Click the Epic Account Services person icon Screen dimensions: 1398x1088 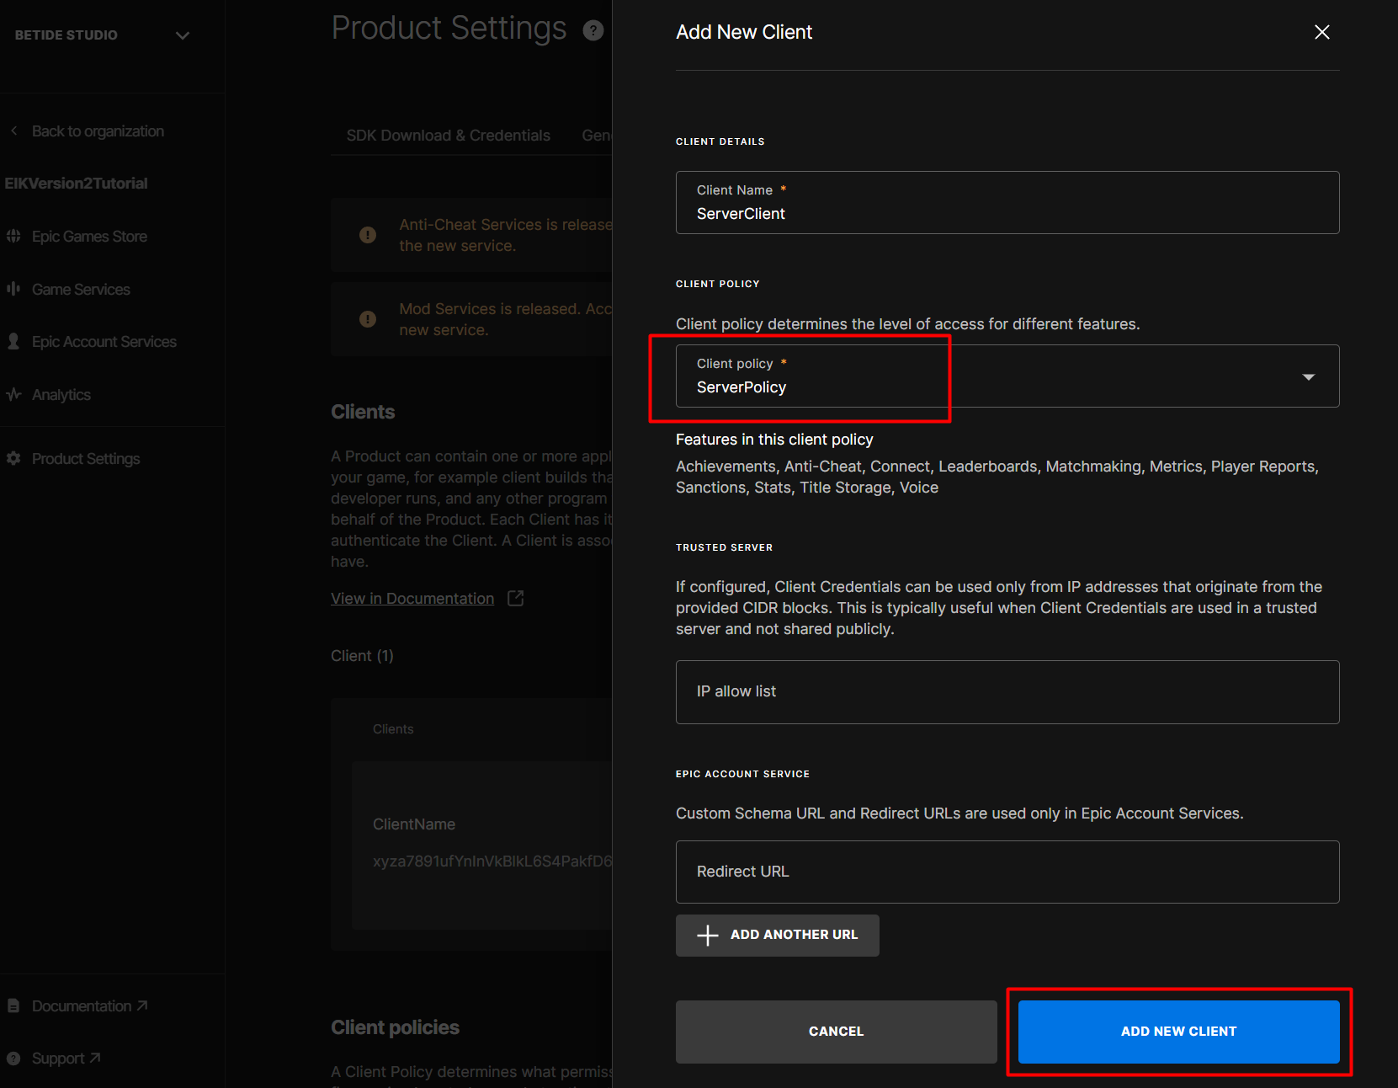(x=13, y=341)
